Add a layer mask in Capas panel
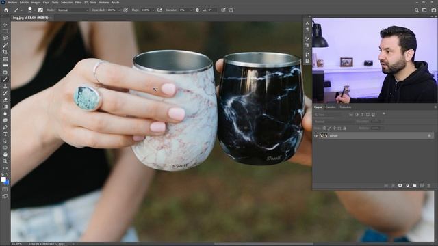Image resolution: width=438 pixels, height=246 pixels. [400, 185]
